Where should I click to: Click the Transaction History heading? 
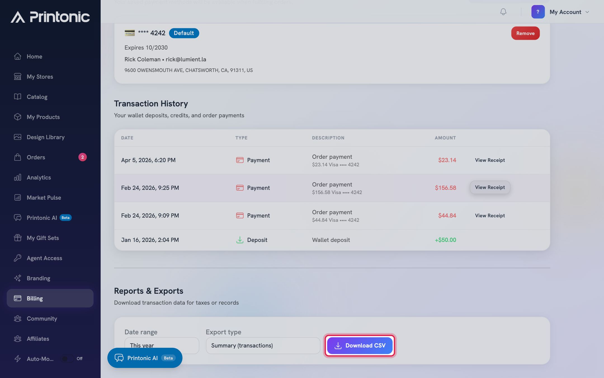point(151,104)
